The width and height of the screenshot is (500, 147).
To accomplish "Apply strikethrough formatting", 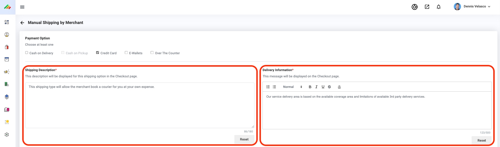I will [x=329, y=87].
